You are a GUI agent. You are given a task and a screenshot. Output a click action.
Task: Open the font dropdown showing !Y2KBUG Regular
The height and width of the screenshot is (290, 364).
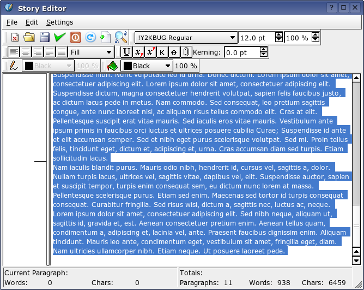pyautogui.click(x=186, y=38)
